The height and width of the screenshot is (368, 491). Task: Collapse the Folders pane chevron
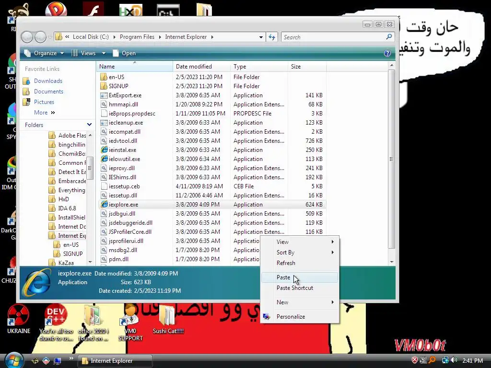tap(89, 125)
